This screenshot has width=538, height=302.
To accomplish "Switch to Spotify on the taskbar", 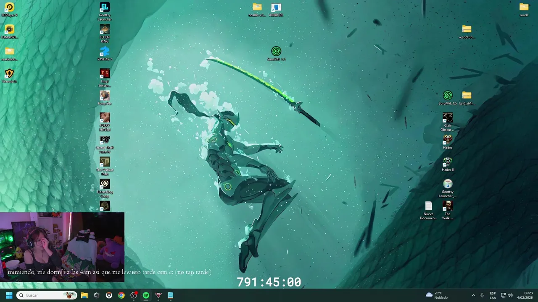I will [x=146, y=295].
